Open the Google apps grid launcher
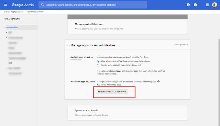 [x=207, y=5]
